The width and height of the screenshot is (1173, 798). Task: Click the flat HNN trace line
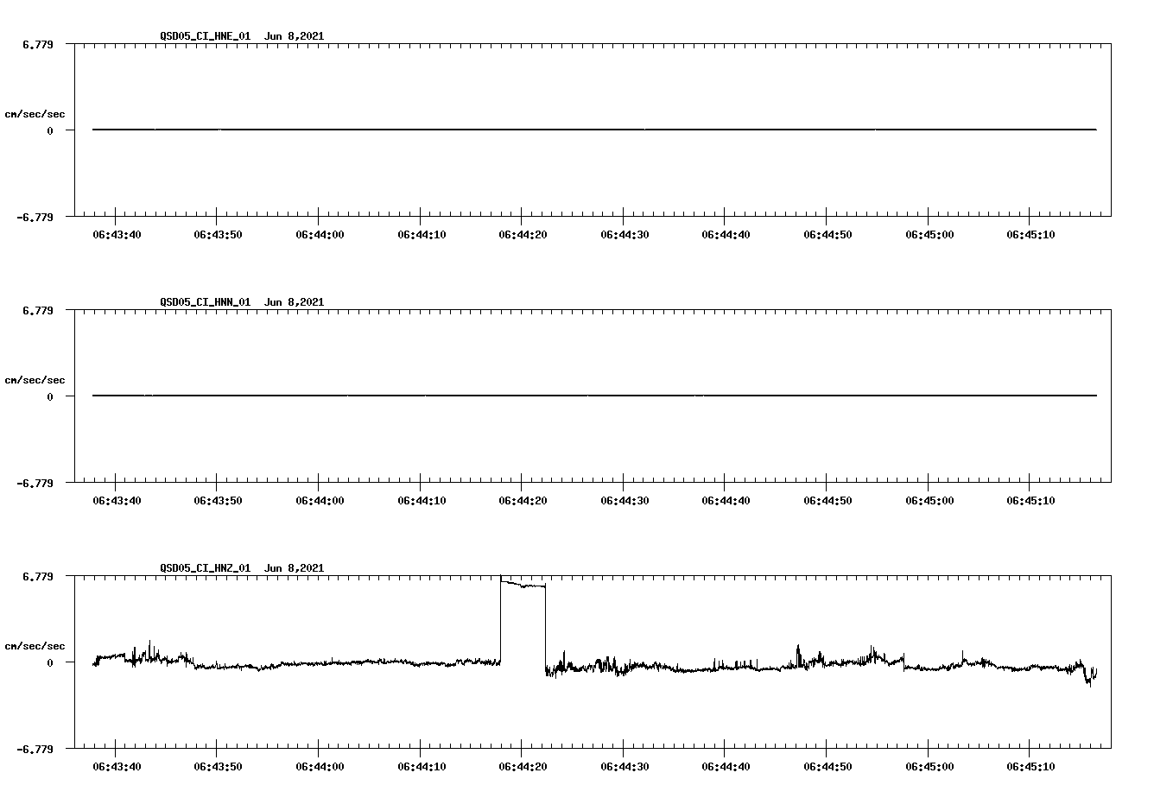[x=594, y=396]
